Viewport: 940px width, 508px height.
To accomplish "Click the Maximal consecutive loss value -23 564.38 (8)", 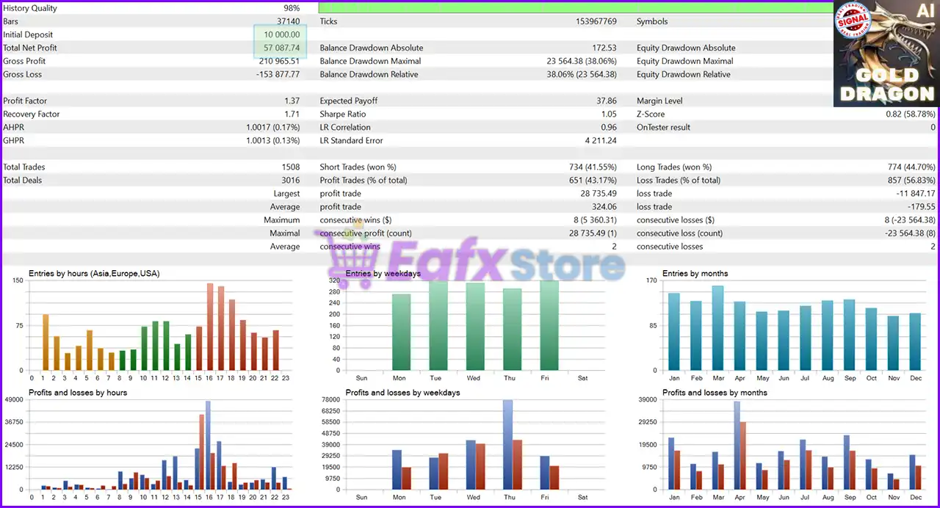I will (911, 233).
